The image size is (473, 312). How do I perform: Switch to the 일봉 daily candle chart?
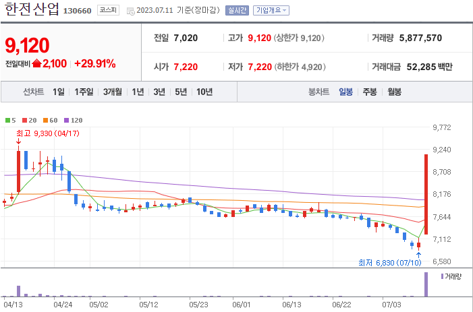click(x=345, y=92)
